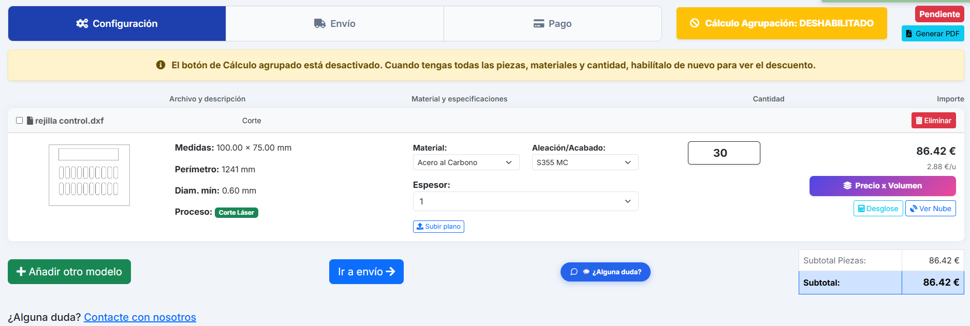
Task: Switch to the Pago tab
Action: pyautogui.click(x=553, y=23)
